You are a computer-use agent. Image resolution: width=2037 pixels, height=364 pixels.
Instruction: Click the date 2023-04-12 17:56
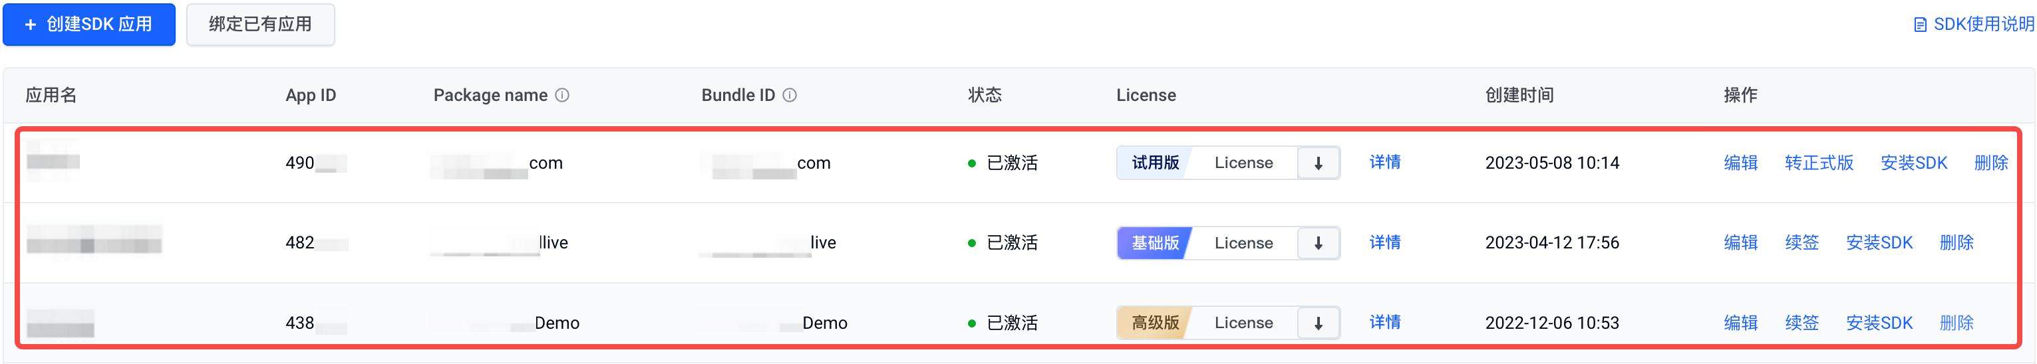tap(1551, 243)
